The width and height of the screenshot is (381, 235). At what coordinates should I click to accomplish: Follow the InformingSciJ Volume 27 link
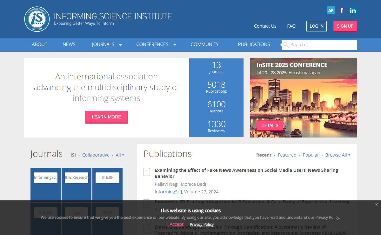(x=169, y=192)
